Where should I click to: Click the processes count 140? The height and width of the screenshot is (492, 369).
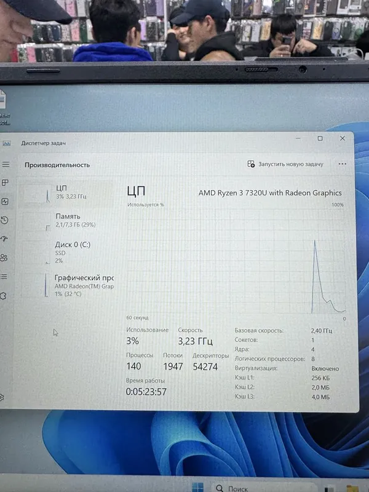[133, 366]
